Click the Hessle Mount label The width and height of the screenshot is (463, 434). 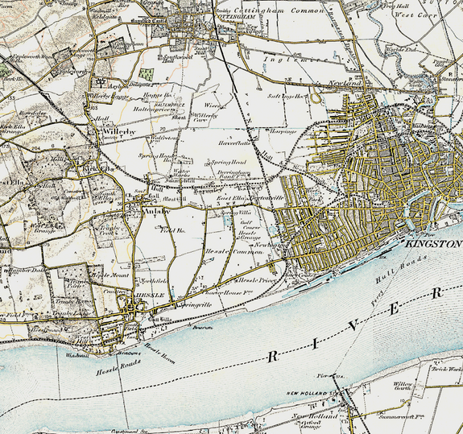(x=110, y=275)
